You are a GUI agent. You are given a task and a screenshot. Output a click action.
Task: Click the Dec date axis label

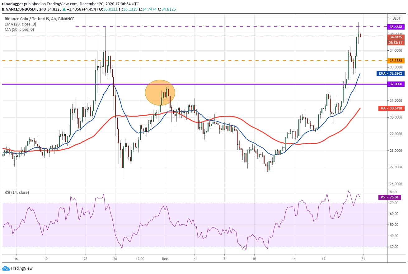click(165, 259)
